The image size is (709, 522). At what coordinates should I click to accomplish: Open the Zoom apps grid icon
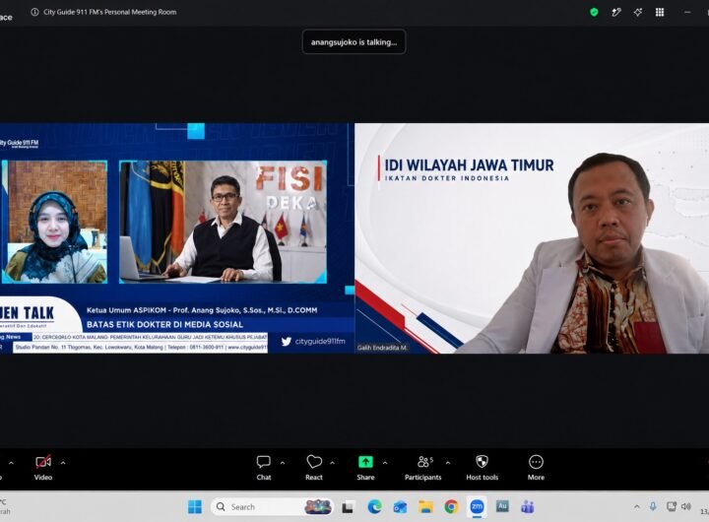coord(660,12)
